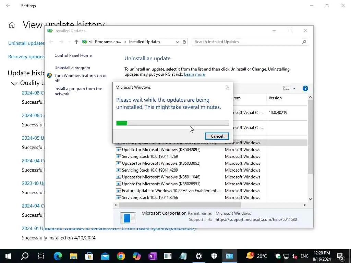
Task: Click the Installed Updates breadcrumb
Action: click(145, 42)
